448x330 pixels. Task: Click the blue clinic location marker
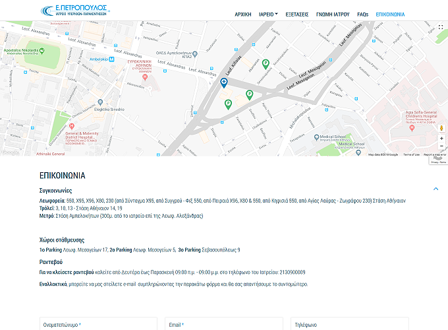[224, 83]
